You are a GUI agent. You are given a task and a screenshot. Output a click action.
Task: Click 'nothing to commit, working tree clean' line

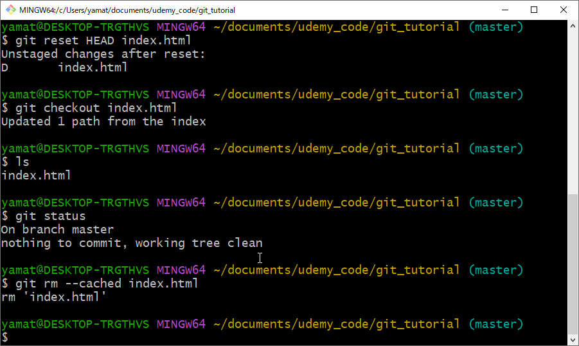click(132, 243)
